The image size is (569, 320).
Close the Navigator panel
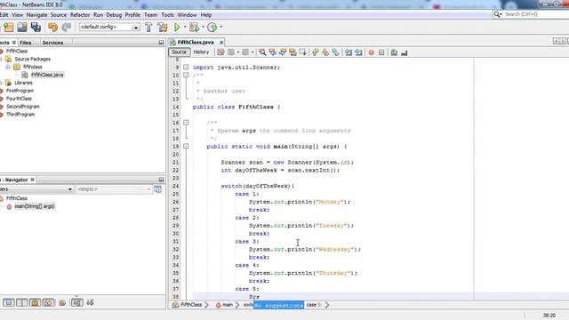pos(32,180)
